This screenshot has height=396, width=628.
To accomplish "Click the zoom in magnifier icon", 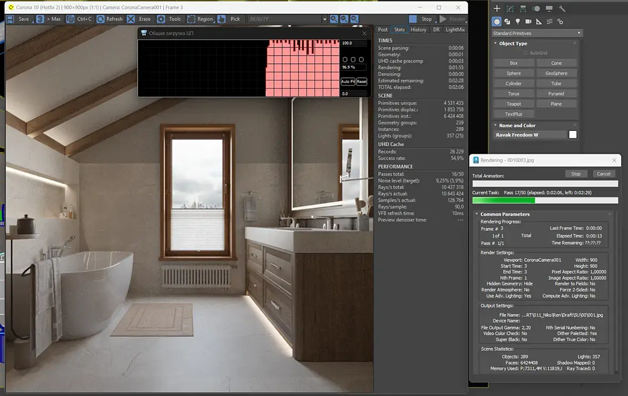I will [334, 19].
